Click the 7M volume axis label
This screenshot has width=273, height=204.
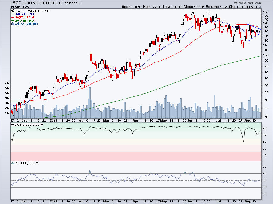pos(7,83)
